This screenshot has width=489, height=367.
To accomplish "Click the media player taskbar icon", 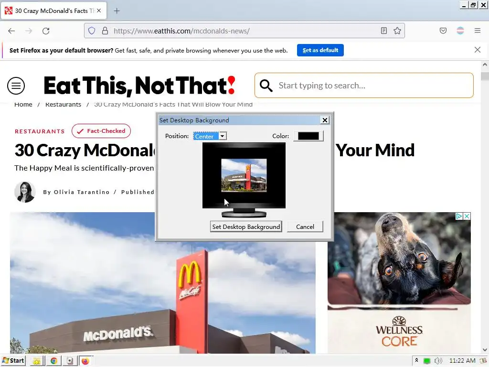I will [70, 361].
